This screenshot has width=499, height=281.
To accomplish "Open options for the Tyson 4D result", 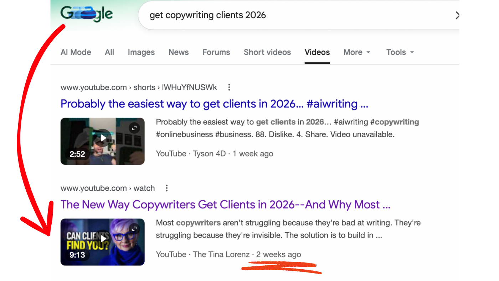I will coord(229,87).
